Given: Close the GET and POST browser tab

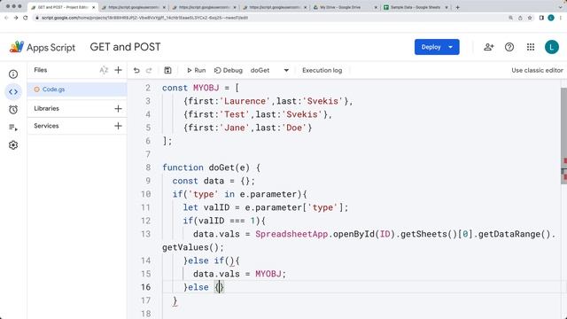Looking at the screenshot, I should click(x=93, y=7).
